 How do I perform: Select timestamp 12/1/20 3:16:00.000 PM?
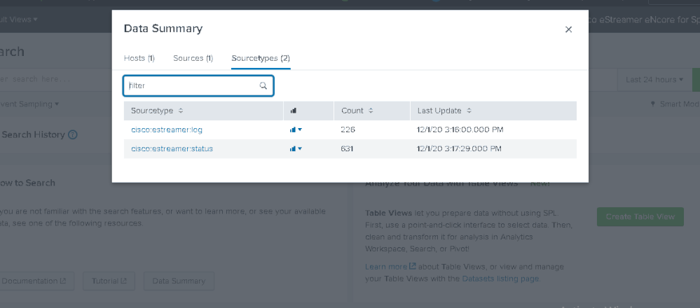pyautogui.click(x=460, y=129)
